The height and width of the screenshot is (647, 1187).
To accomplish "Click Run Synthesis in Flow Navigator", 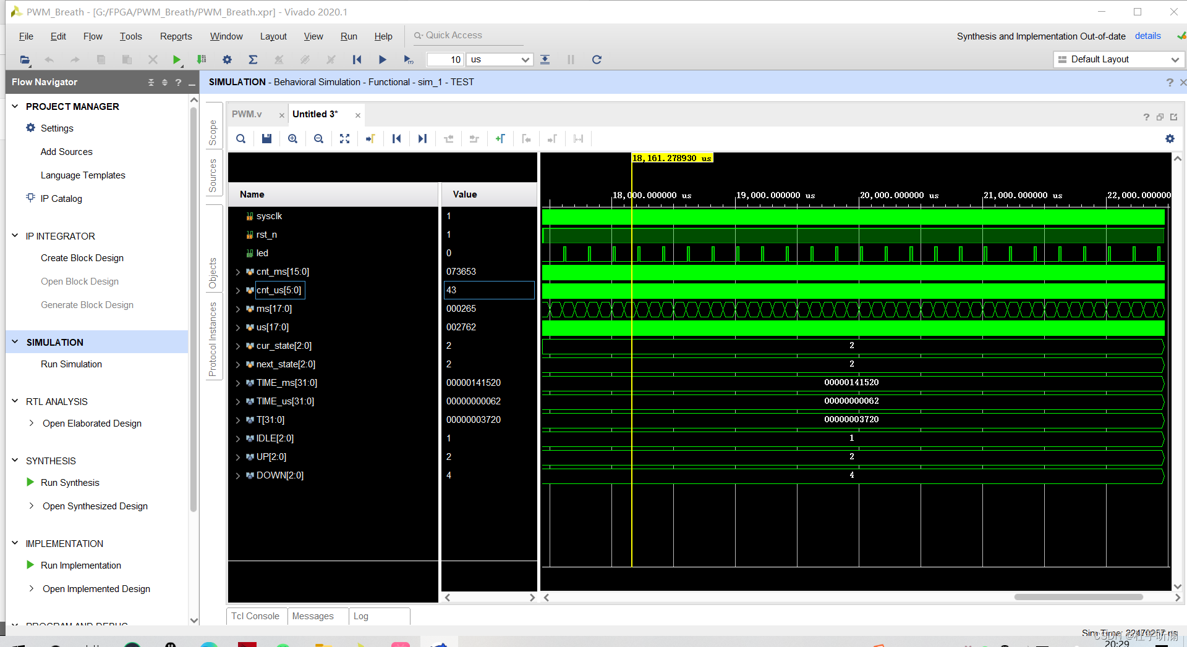I will tap(70, 483).
